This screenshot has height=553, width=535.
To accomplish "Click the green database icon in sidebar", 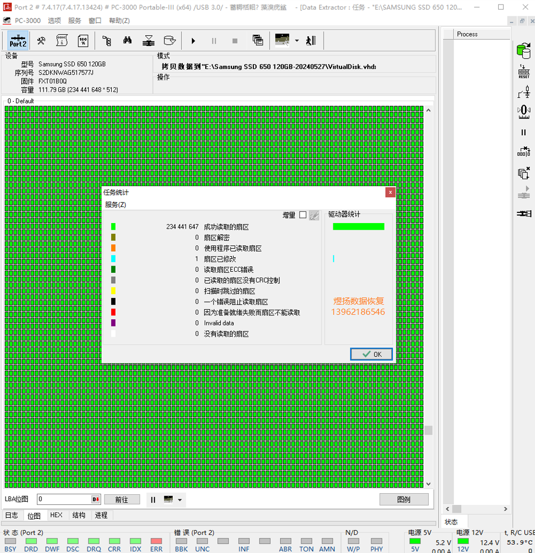I will [x=524, y=50].
